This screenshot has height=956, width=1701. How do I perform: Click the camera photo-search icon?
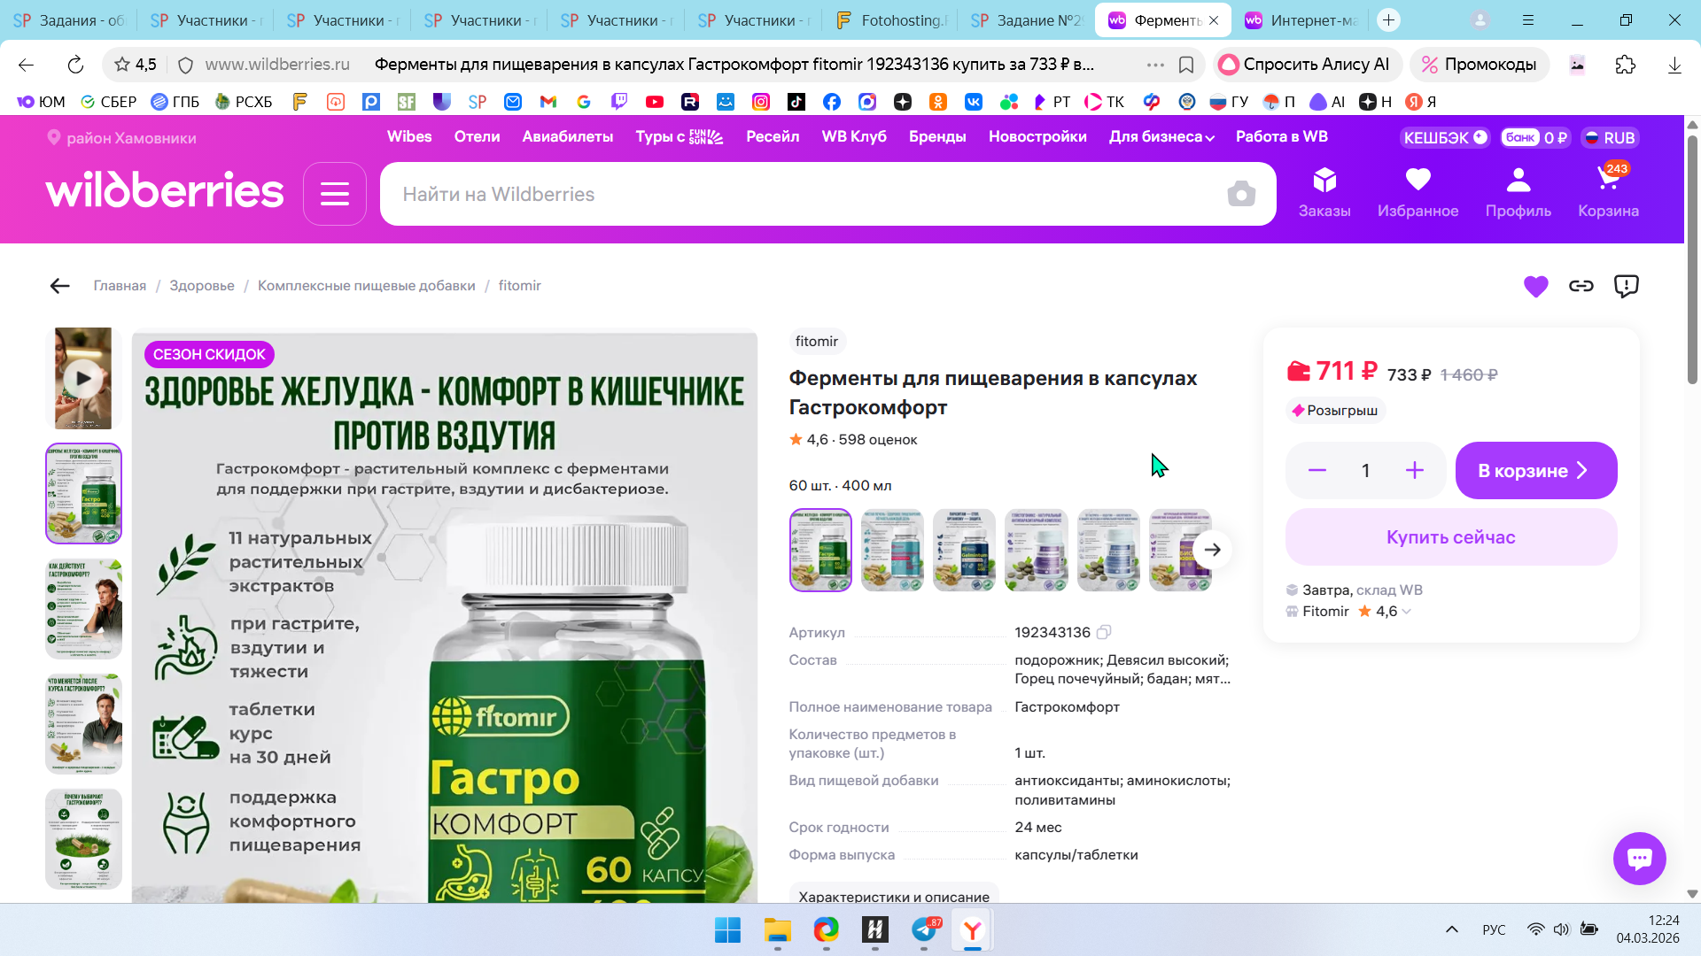(1241, 194)
